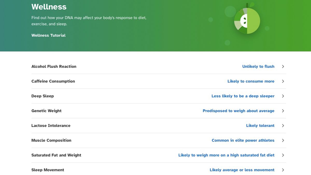The image size is (311, 175).
Task: Expand the Deep Sleep chevron arrow
Action: 283,96
